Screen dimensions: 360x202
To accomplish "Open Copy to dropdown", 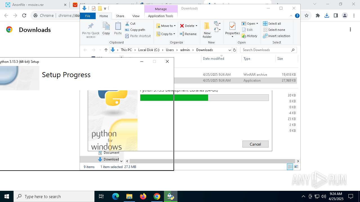I will [x=166, y=34].
